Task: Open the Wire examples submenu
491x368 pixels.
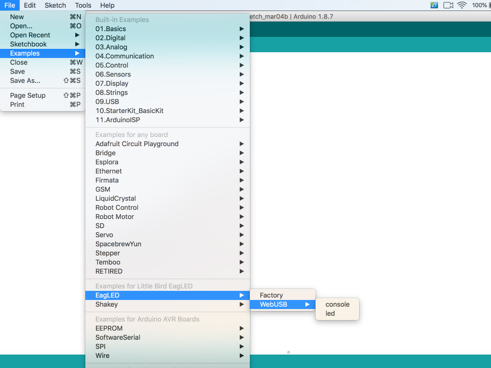Action: pyautogui.click(x=167, y=355)
